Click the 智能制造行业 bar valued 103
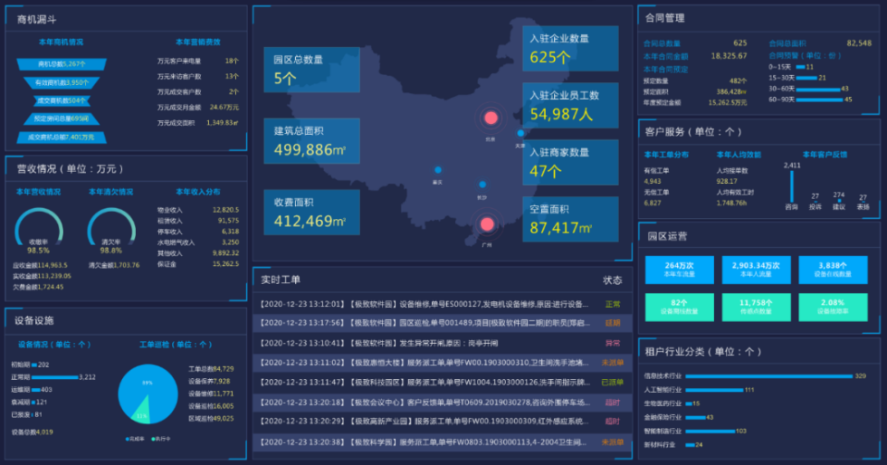 710,431
